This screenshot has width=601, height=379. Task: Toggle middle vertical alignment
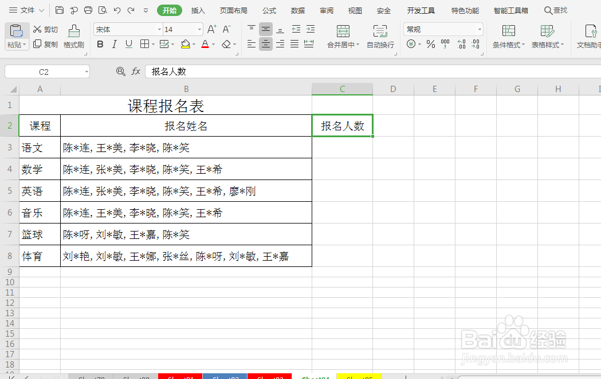tap(266, 29)
